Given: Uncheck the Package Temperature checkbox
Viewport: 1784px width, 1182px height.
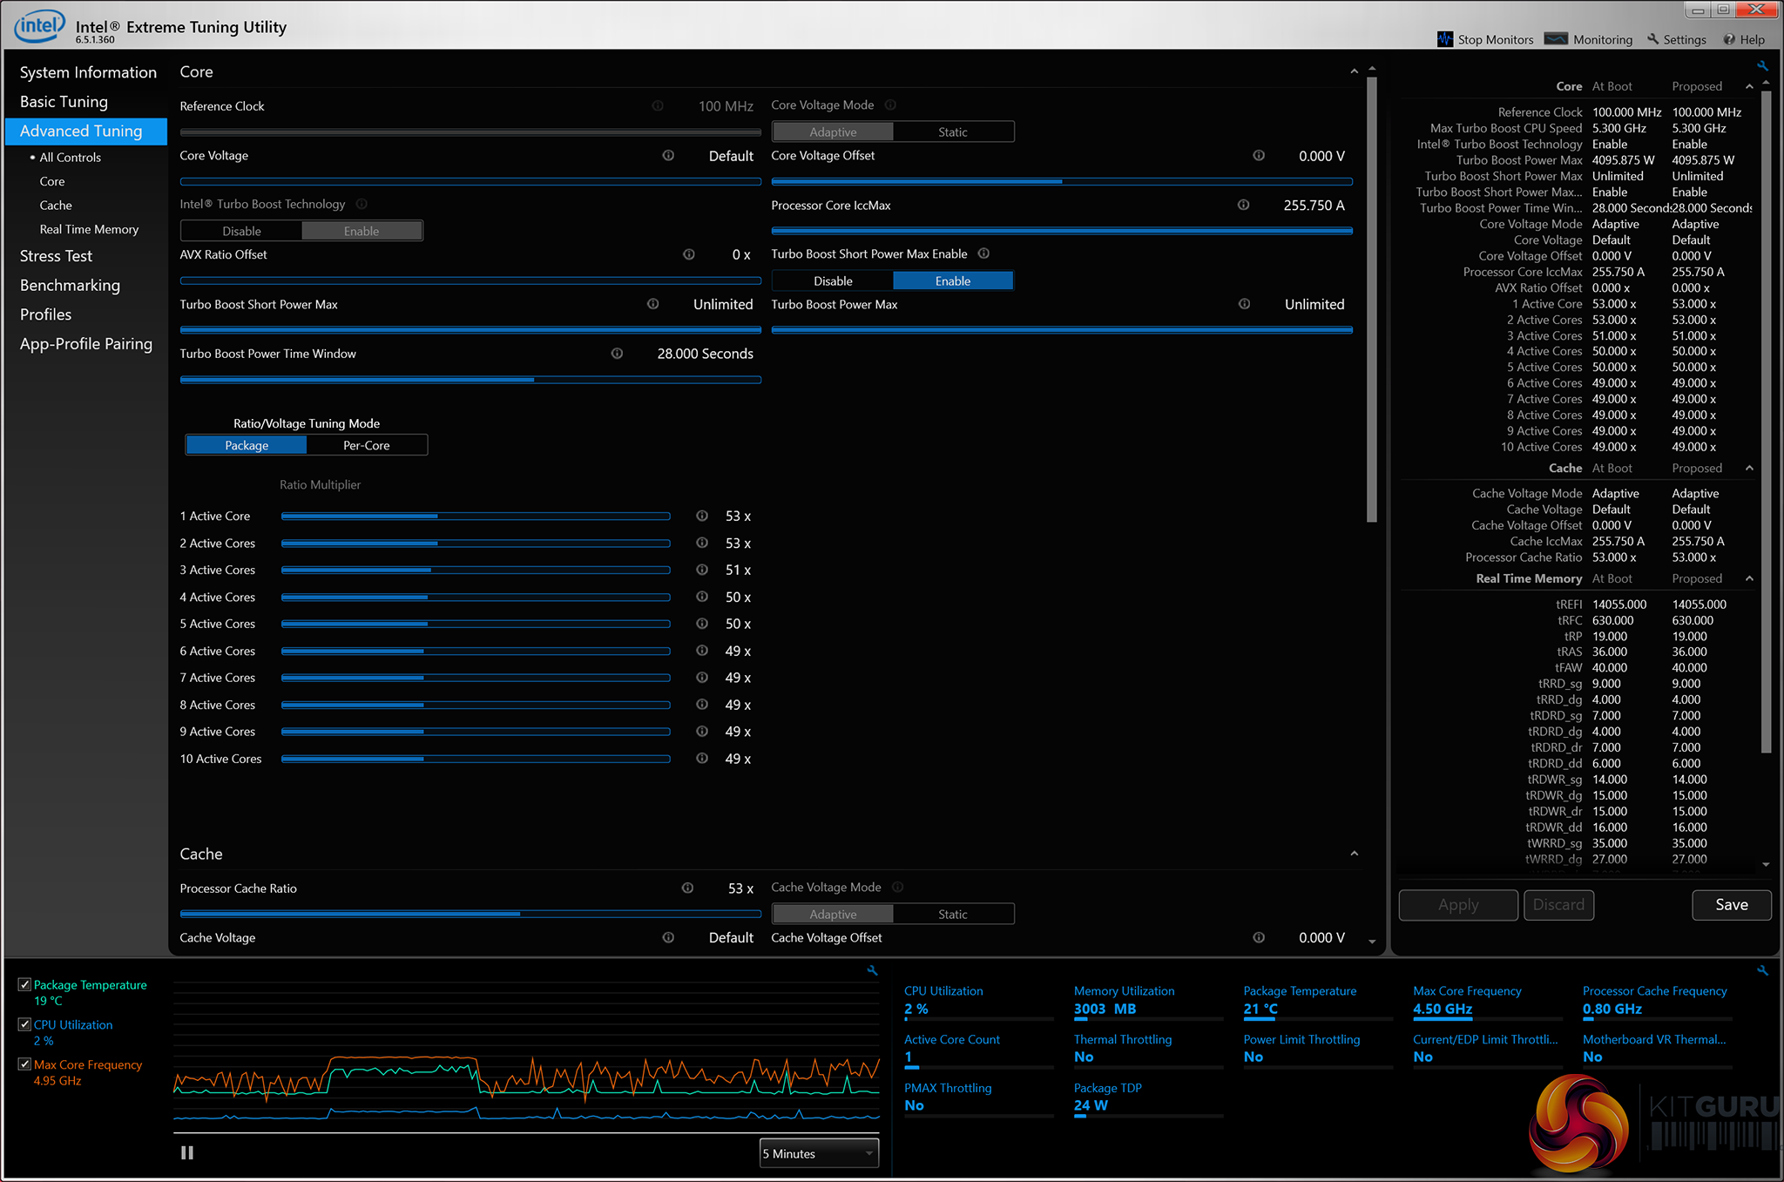Looking at the screenshot, I should 24,985.
